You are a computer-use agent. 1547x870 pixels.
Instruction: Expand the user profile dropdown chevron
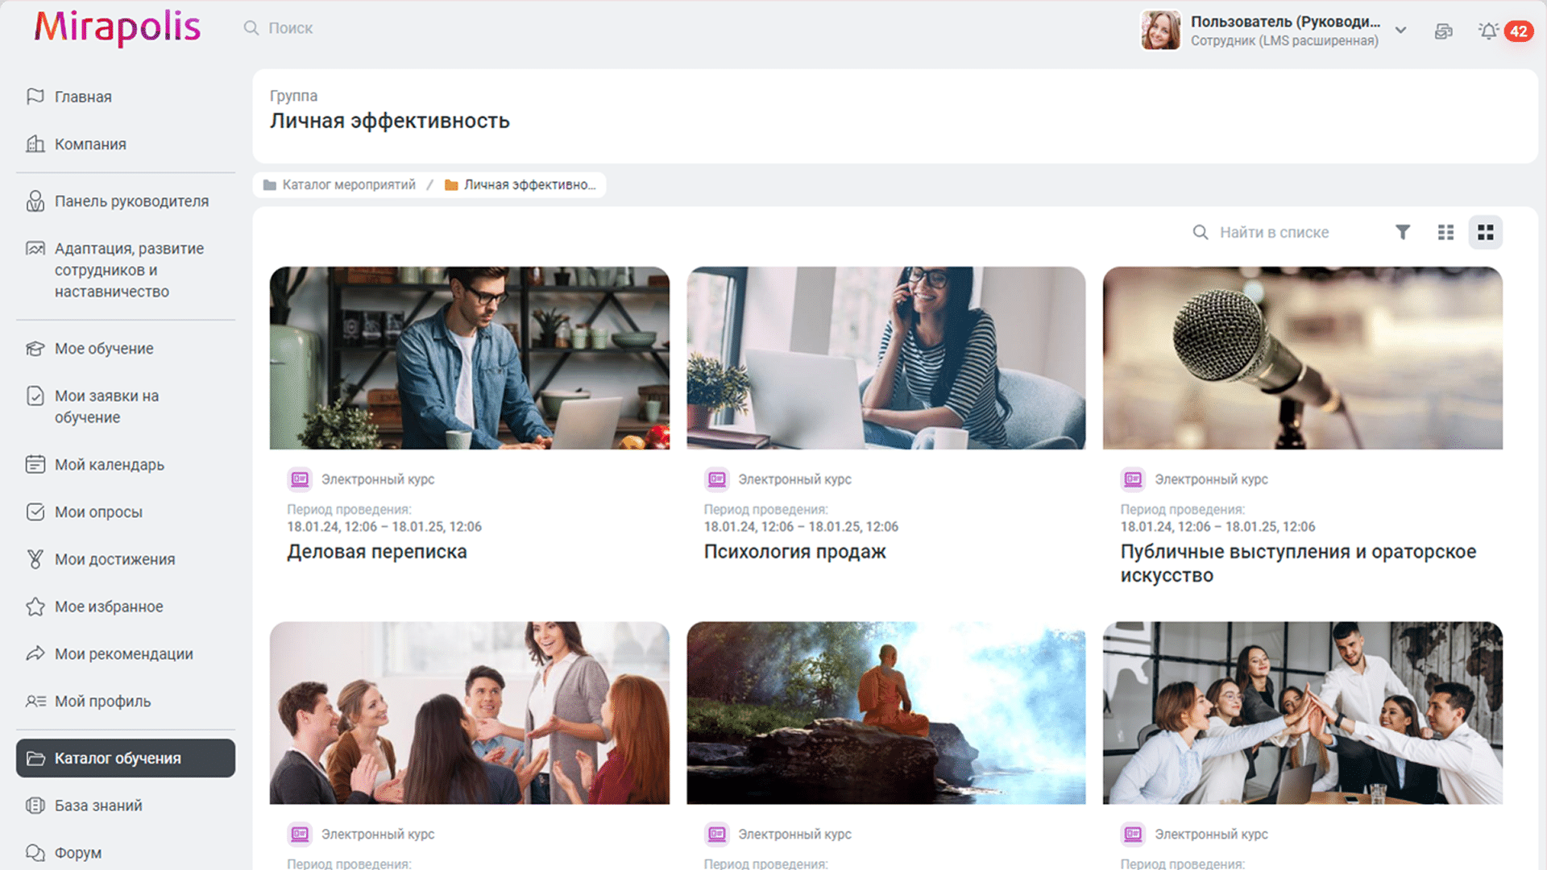(1401, 31)
